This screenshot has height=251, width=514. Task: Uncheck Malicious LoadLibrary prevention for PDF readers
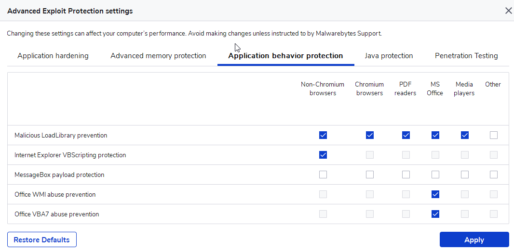406,135
